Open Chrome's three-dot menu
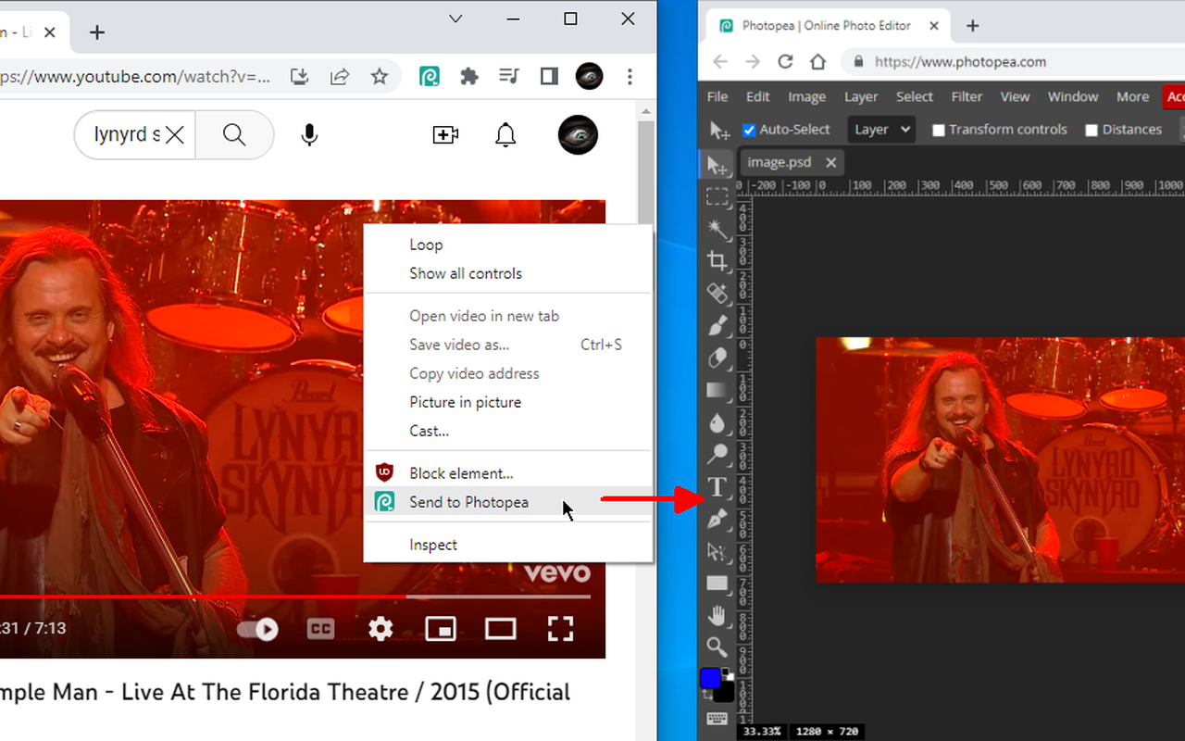The width and height of the screenshot is (1185, 741). (x=630, y=77)
